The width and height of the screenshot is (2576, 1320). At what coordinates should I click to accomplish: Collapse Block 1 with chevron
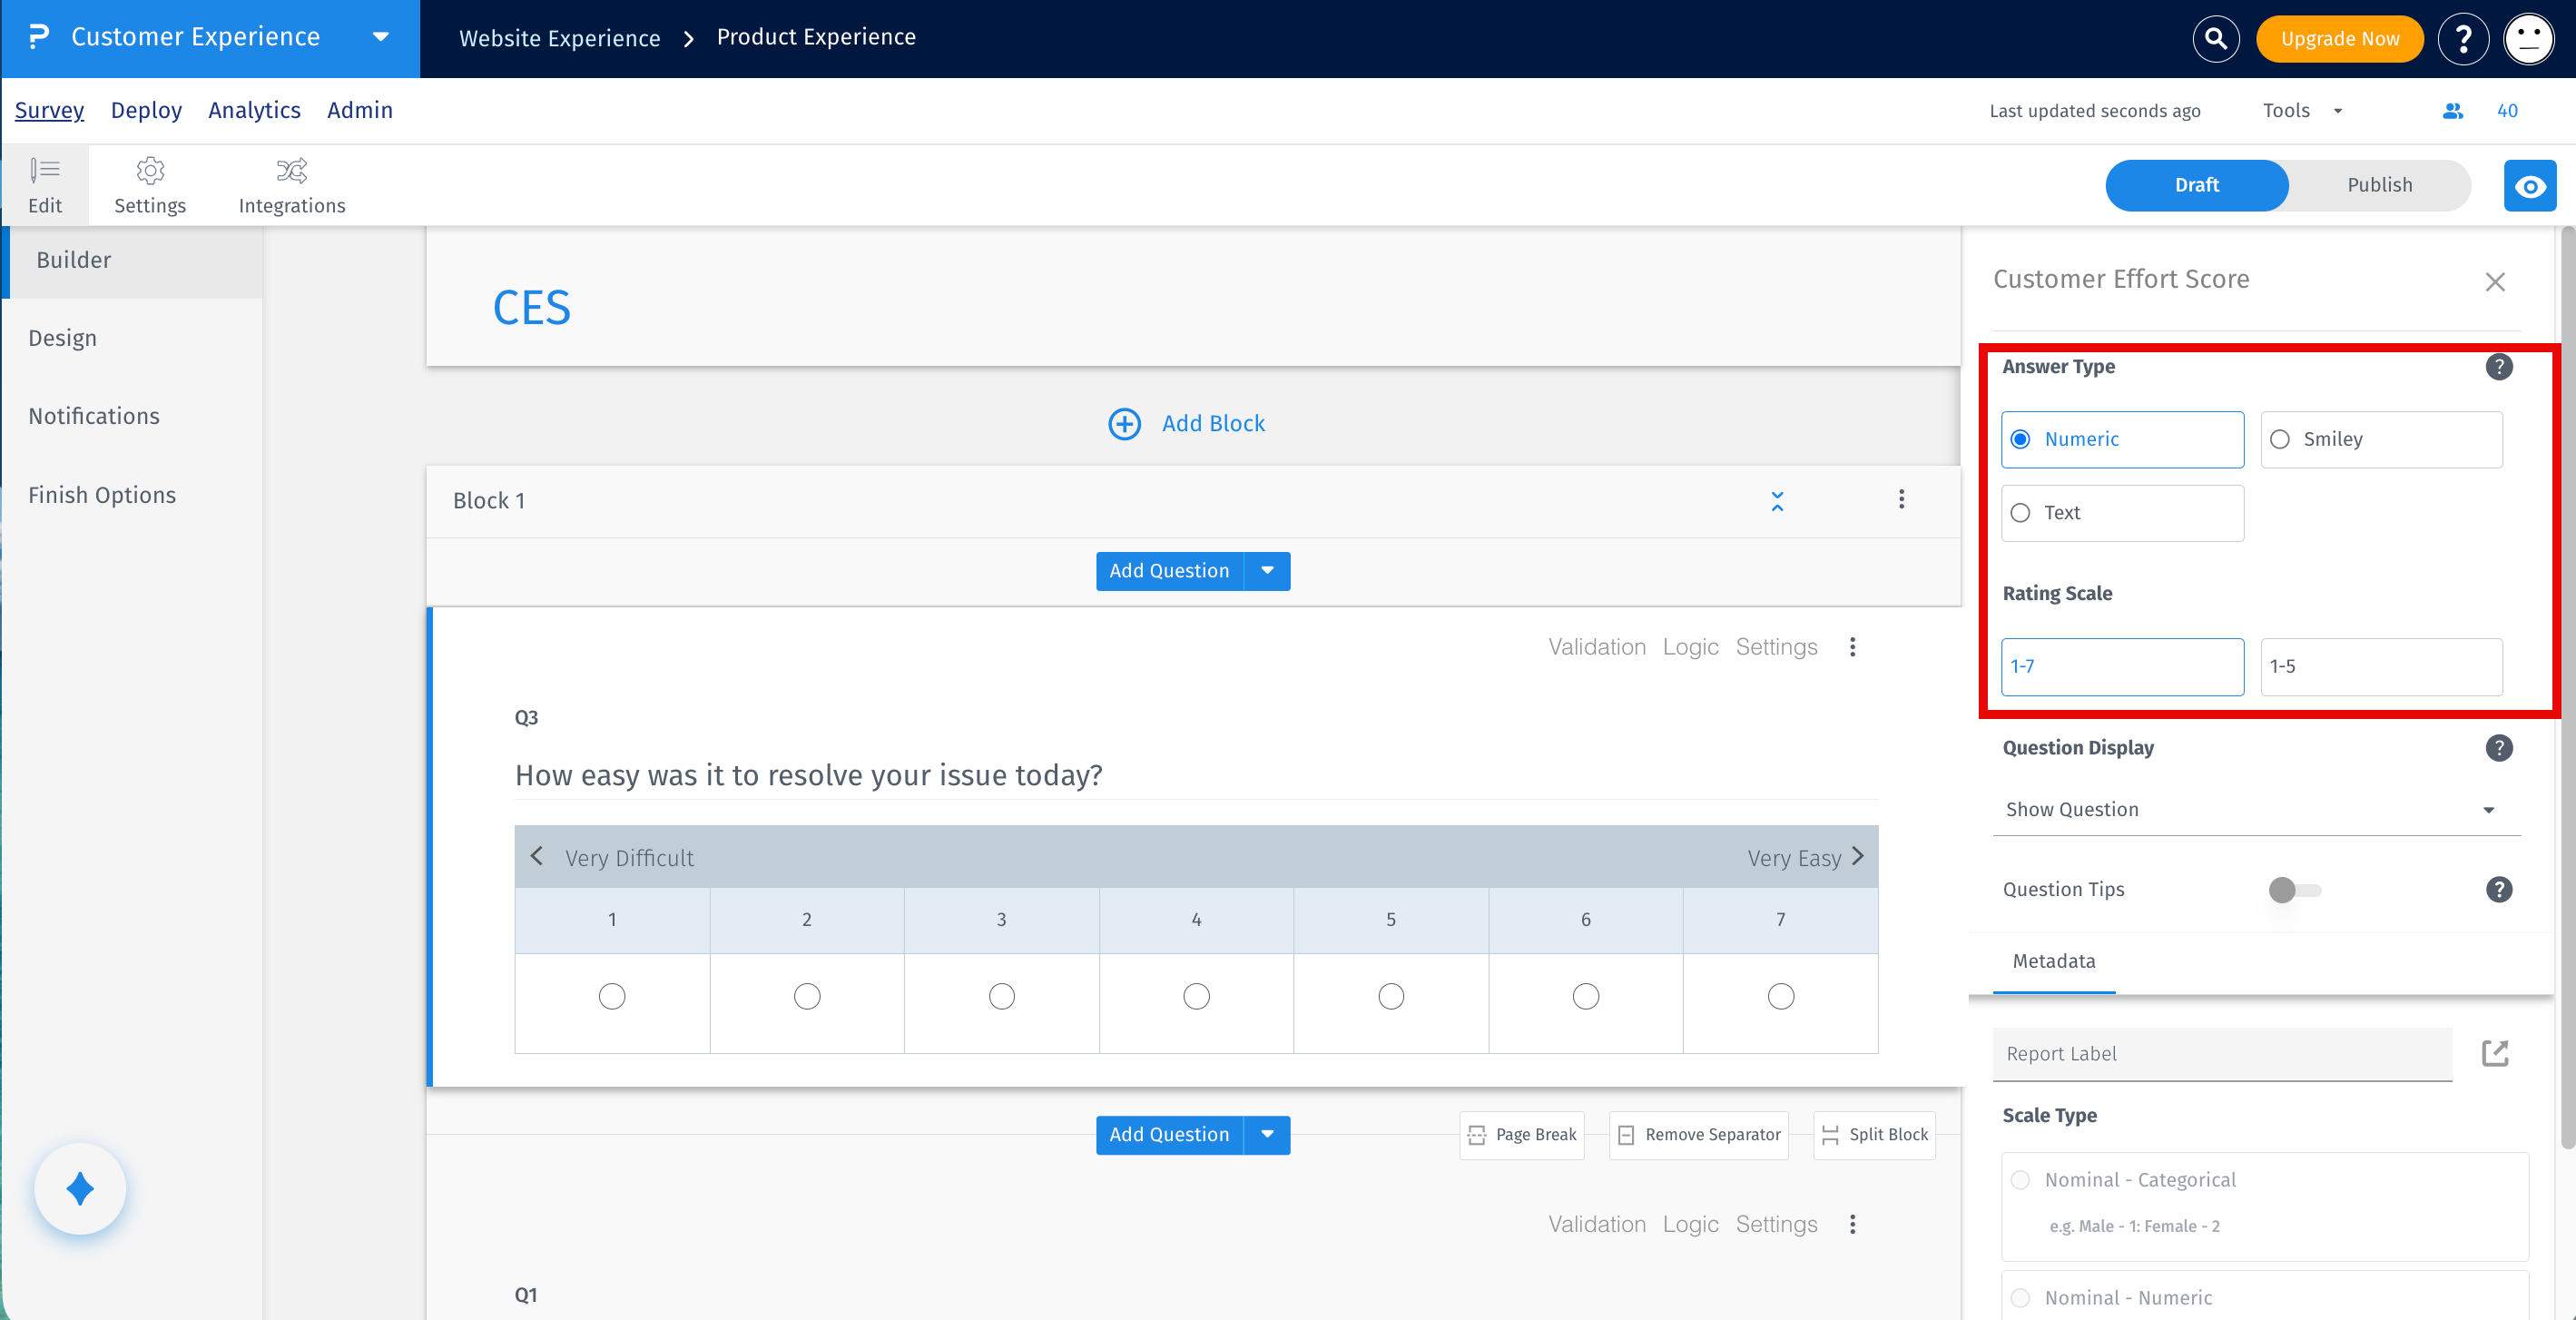coord(1776,501)
